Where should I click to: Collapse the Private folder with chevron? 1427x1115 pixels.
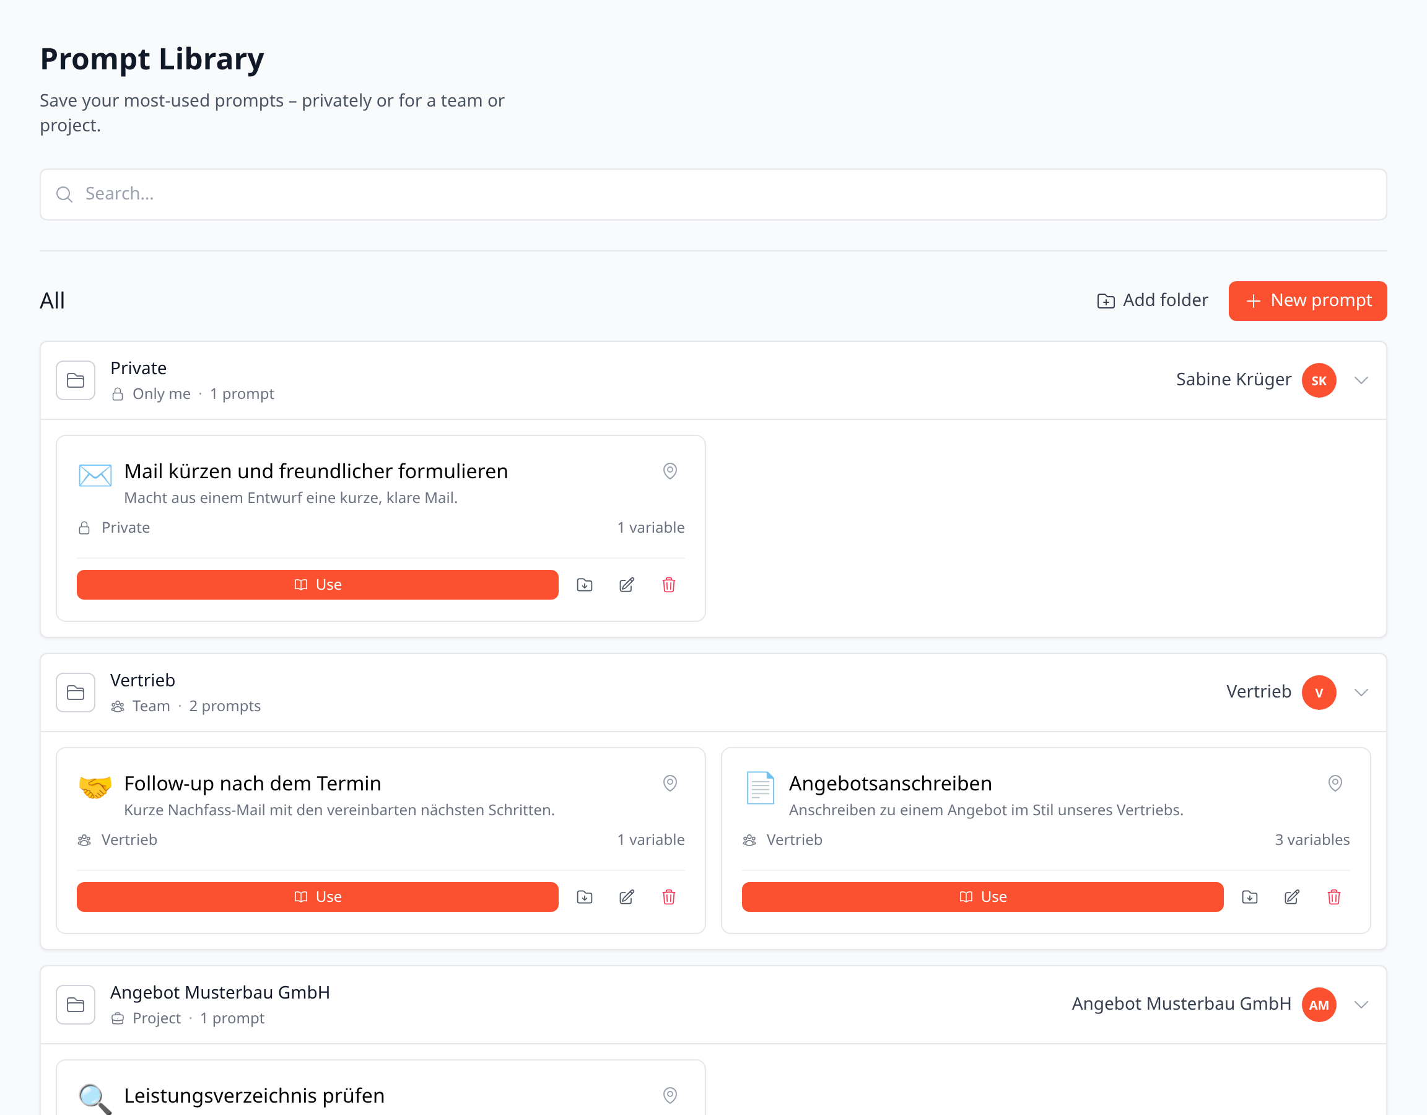1361,380
